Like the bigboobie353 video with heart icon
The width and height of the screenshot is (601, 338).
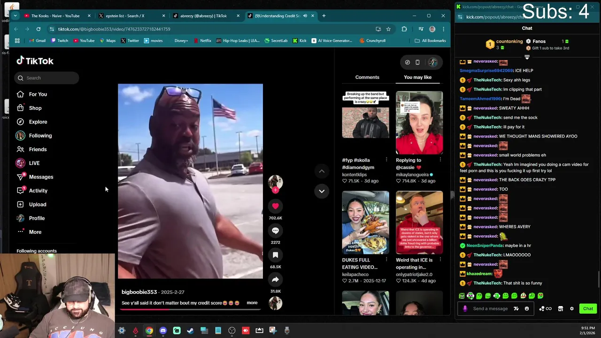click(275, 206)
